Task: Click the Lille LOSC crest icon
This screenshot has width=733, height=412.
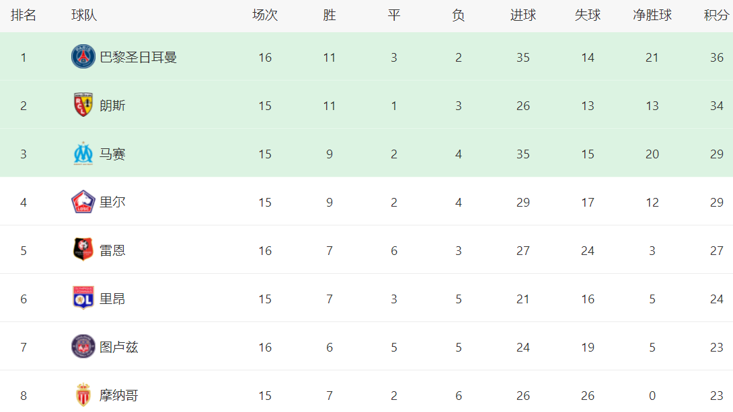Action: pos(83,202)
